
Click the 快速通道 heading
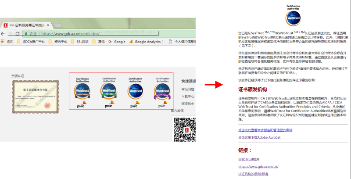tap(189, 81)
